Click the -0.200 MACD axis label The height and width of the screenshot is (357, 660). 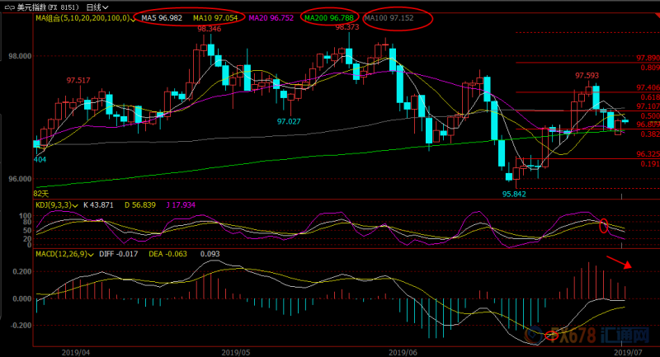click(20, 326)
